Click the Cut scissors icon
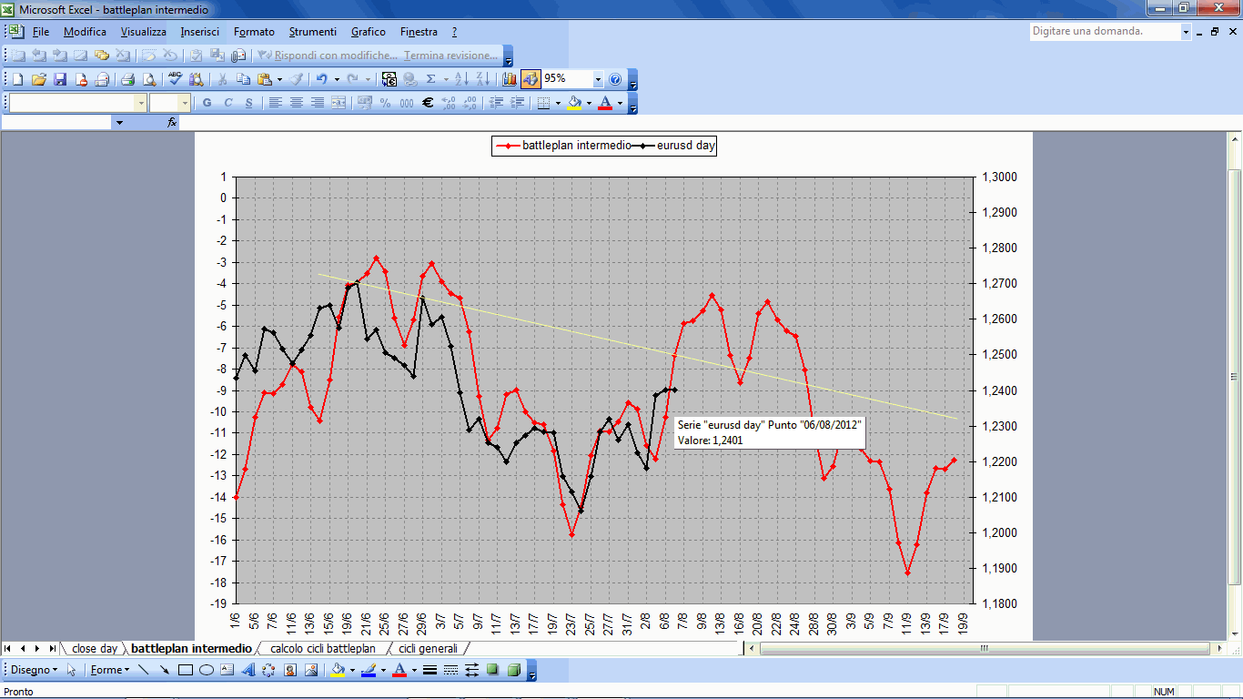The width and height of the screenshot is (1243, 699). coord(222,79)
